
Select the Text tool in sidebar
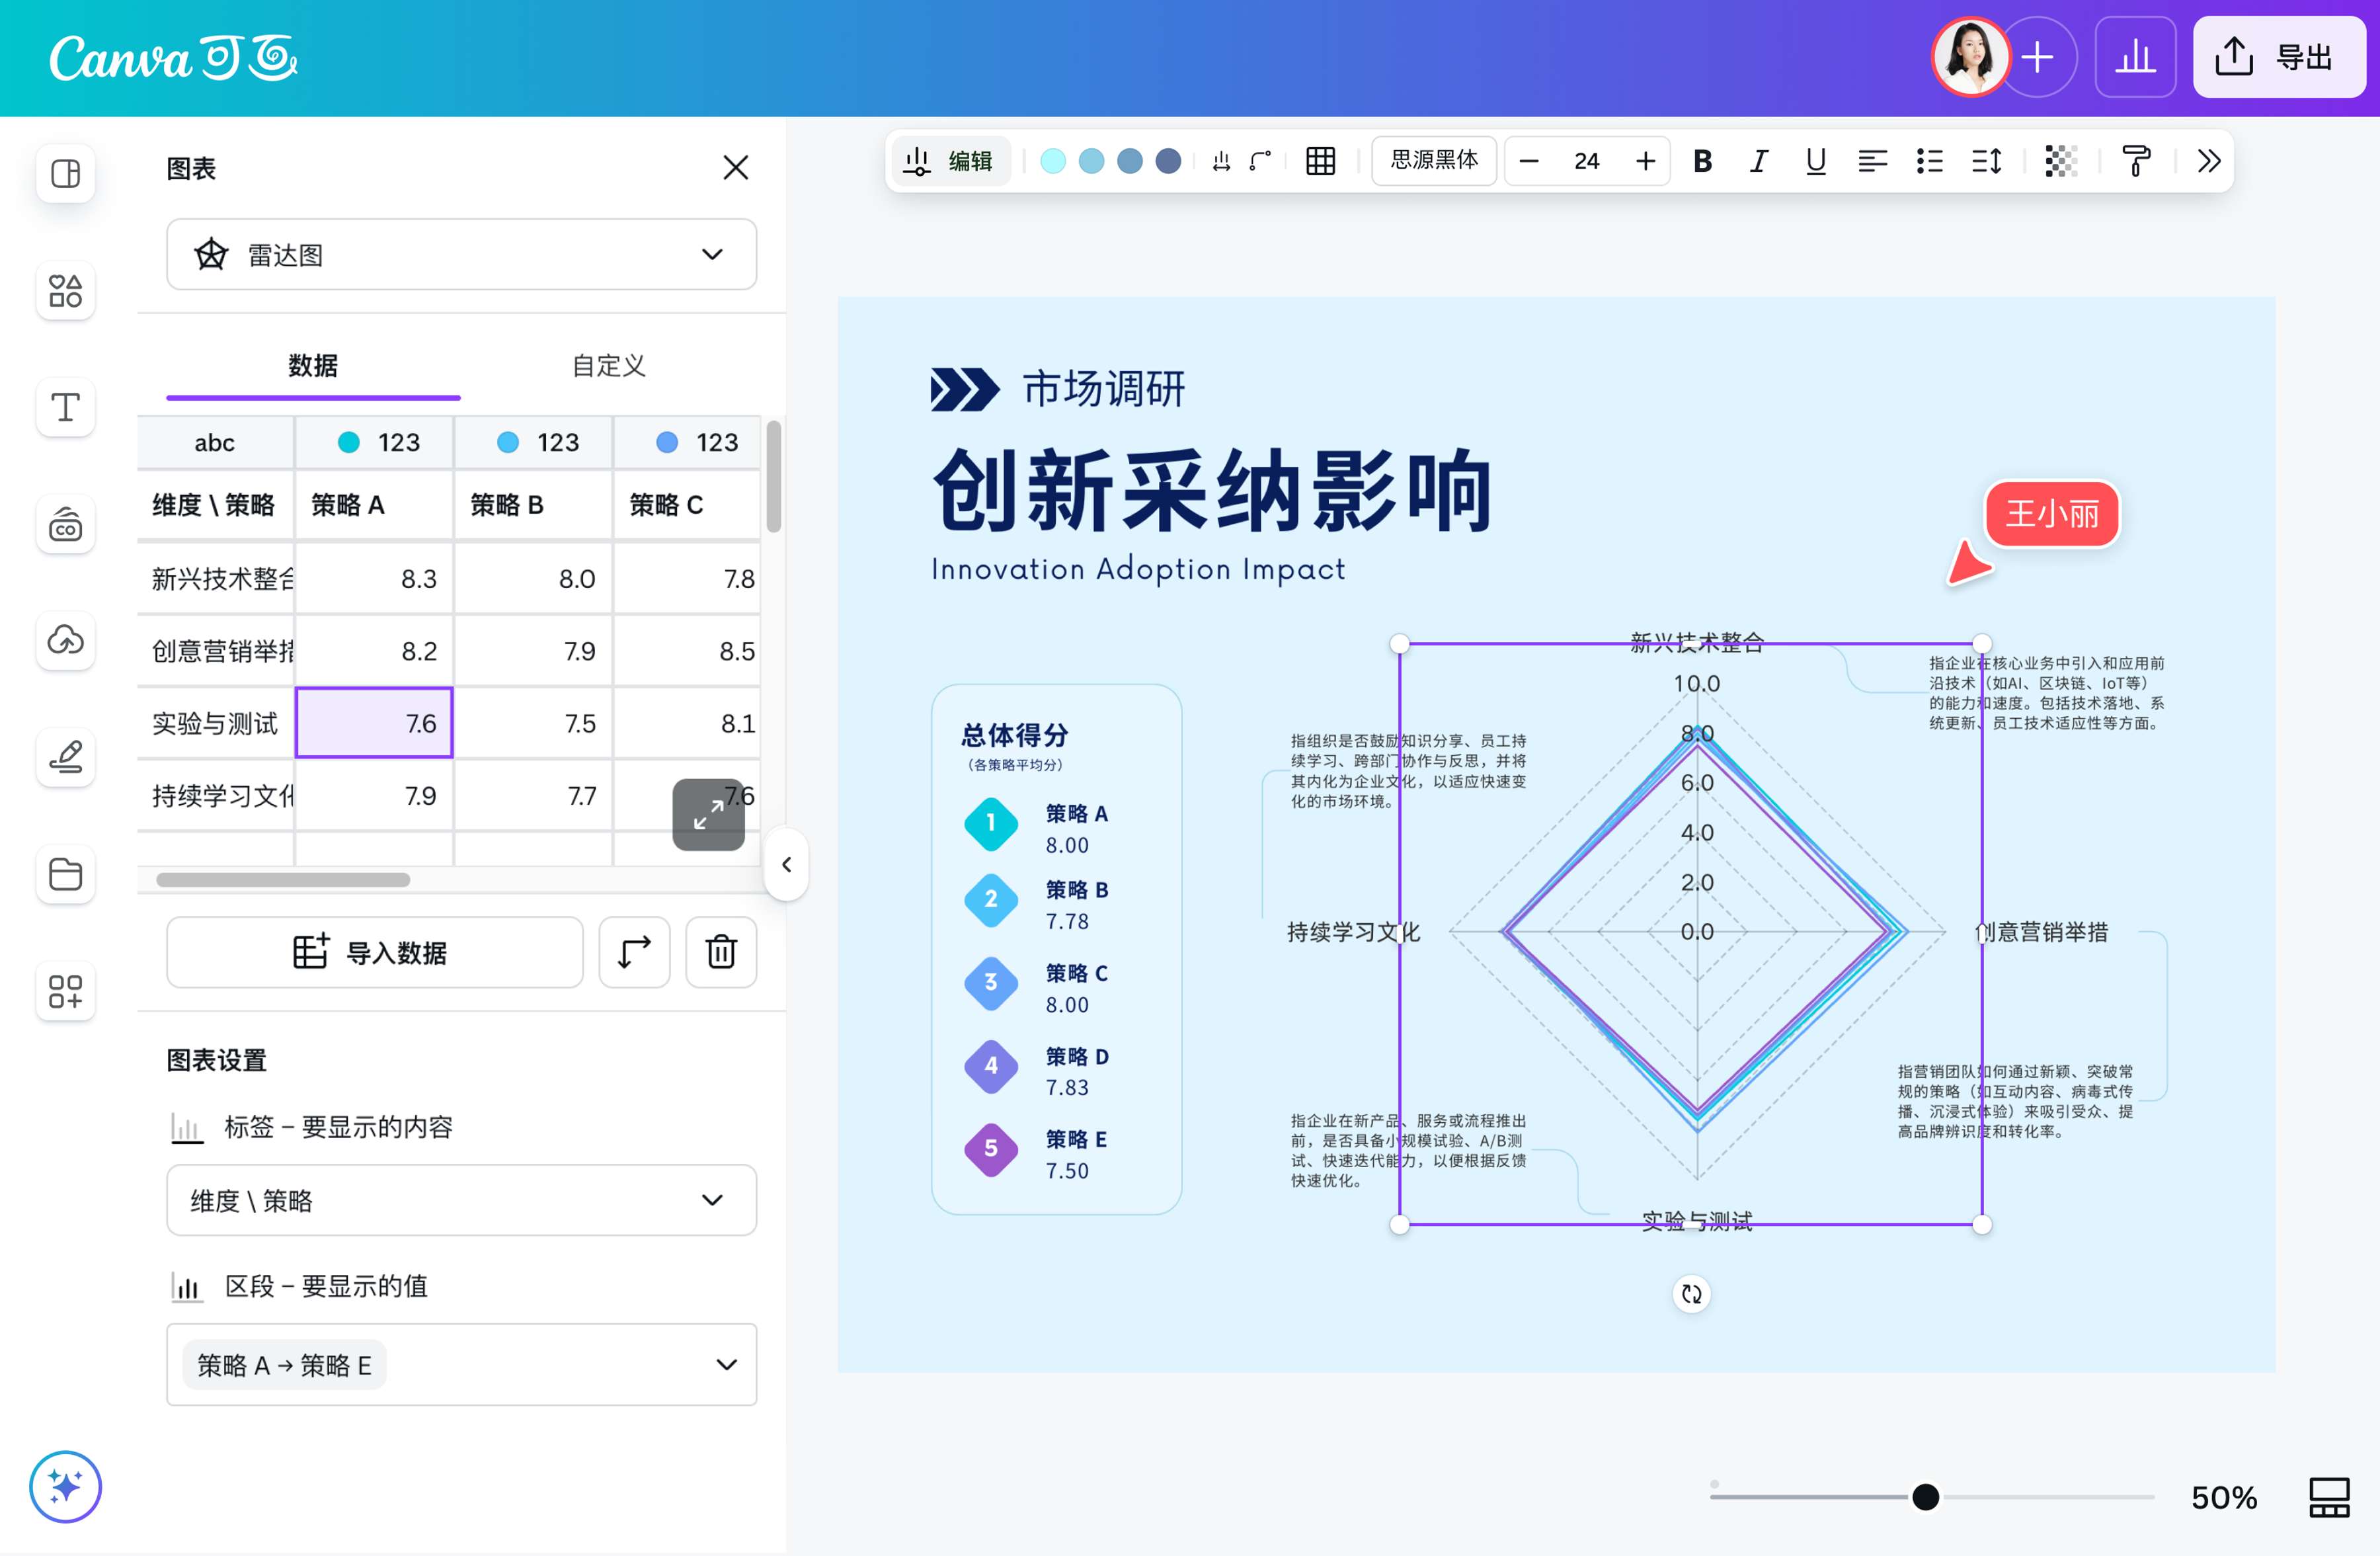pyautogui.click(x=66, y=407)
